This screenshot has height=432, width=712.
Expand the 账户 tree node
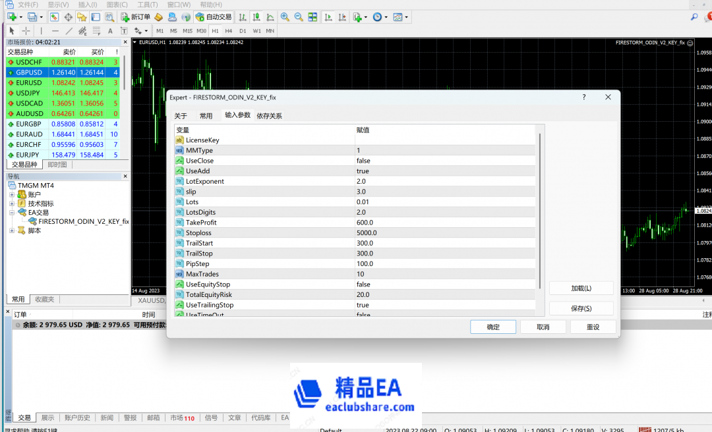(x=12, y=194)
